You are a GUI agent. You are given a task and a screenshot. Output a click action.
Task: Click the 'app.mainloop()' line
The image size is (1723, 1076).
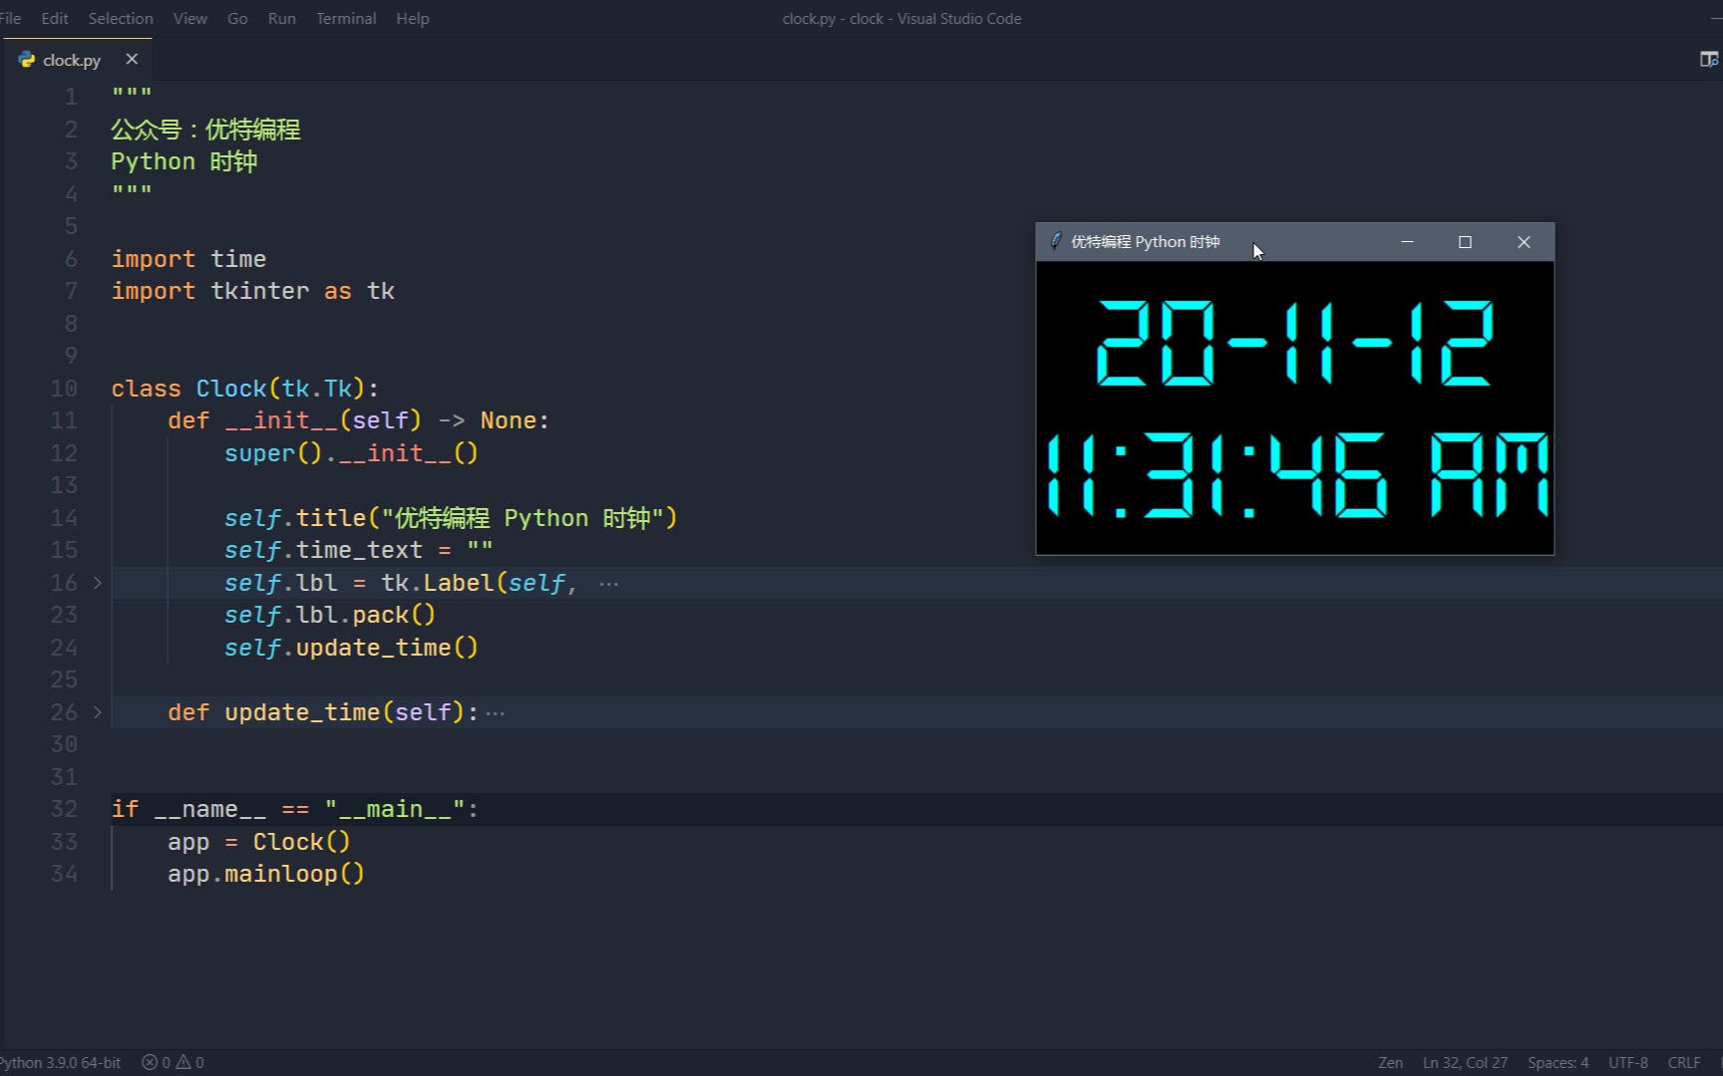click(x=266, y=874)
